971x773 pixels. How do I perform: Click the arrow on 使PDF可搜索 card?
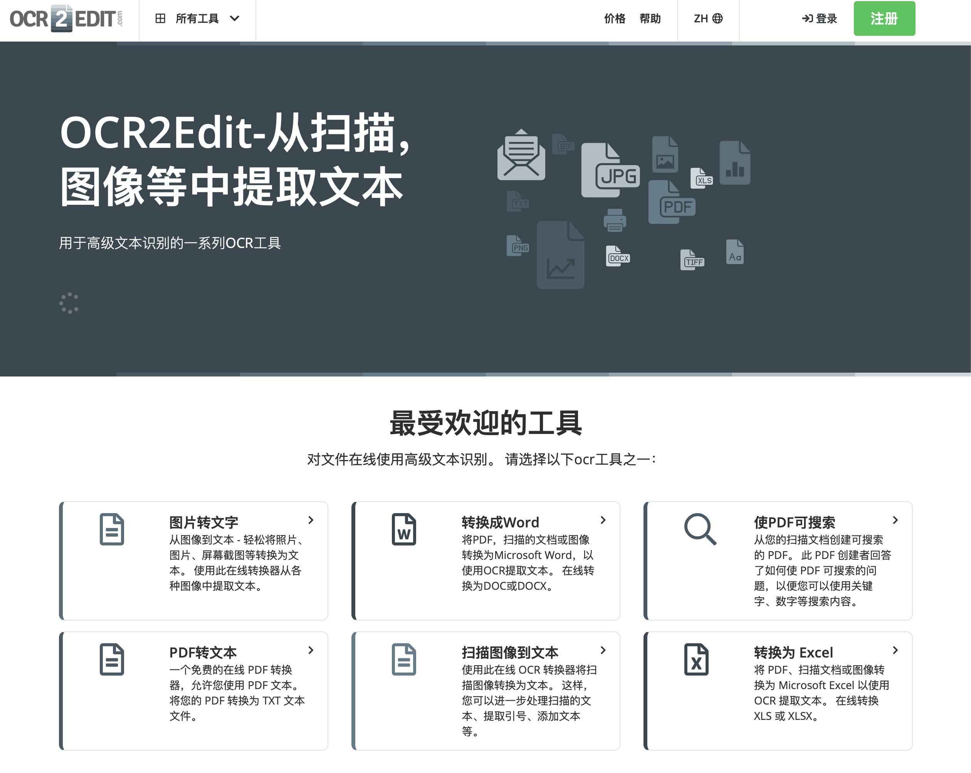895,520
